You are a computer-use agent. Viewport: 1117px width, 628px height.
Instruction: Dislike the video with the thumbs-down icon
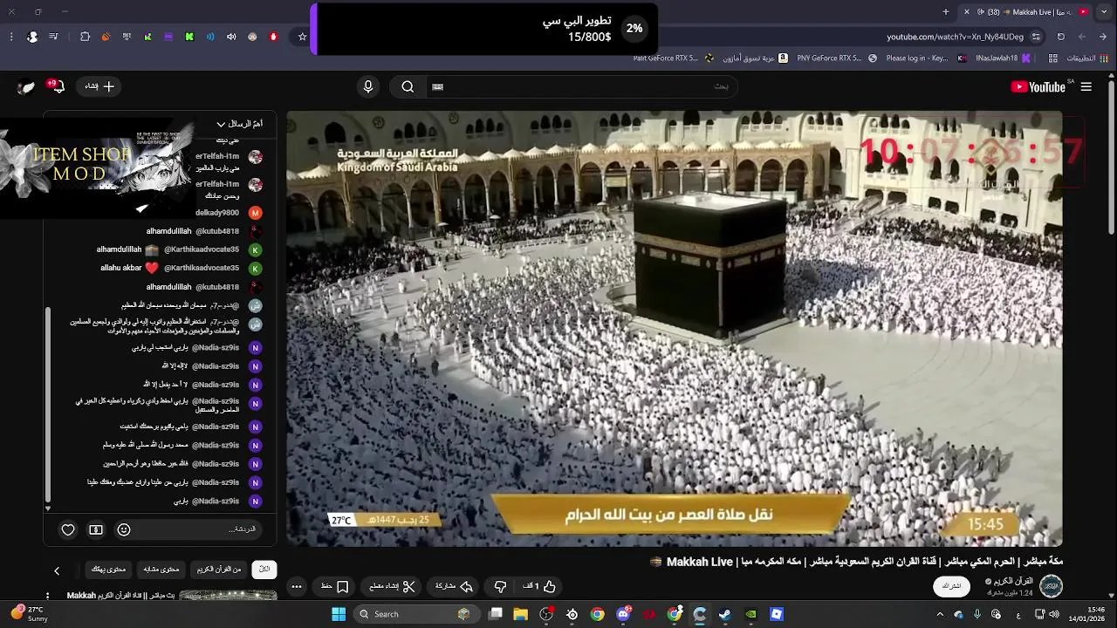point(500,586)
